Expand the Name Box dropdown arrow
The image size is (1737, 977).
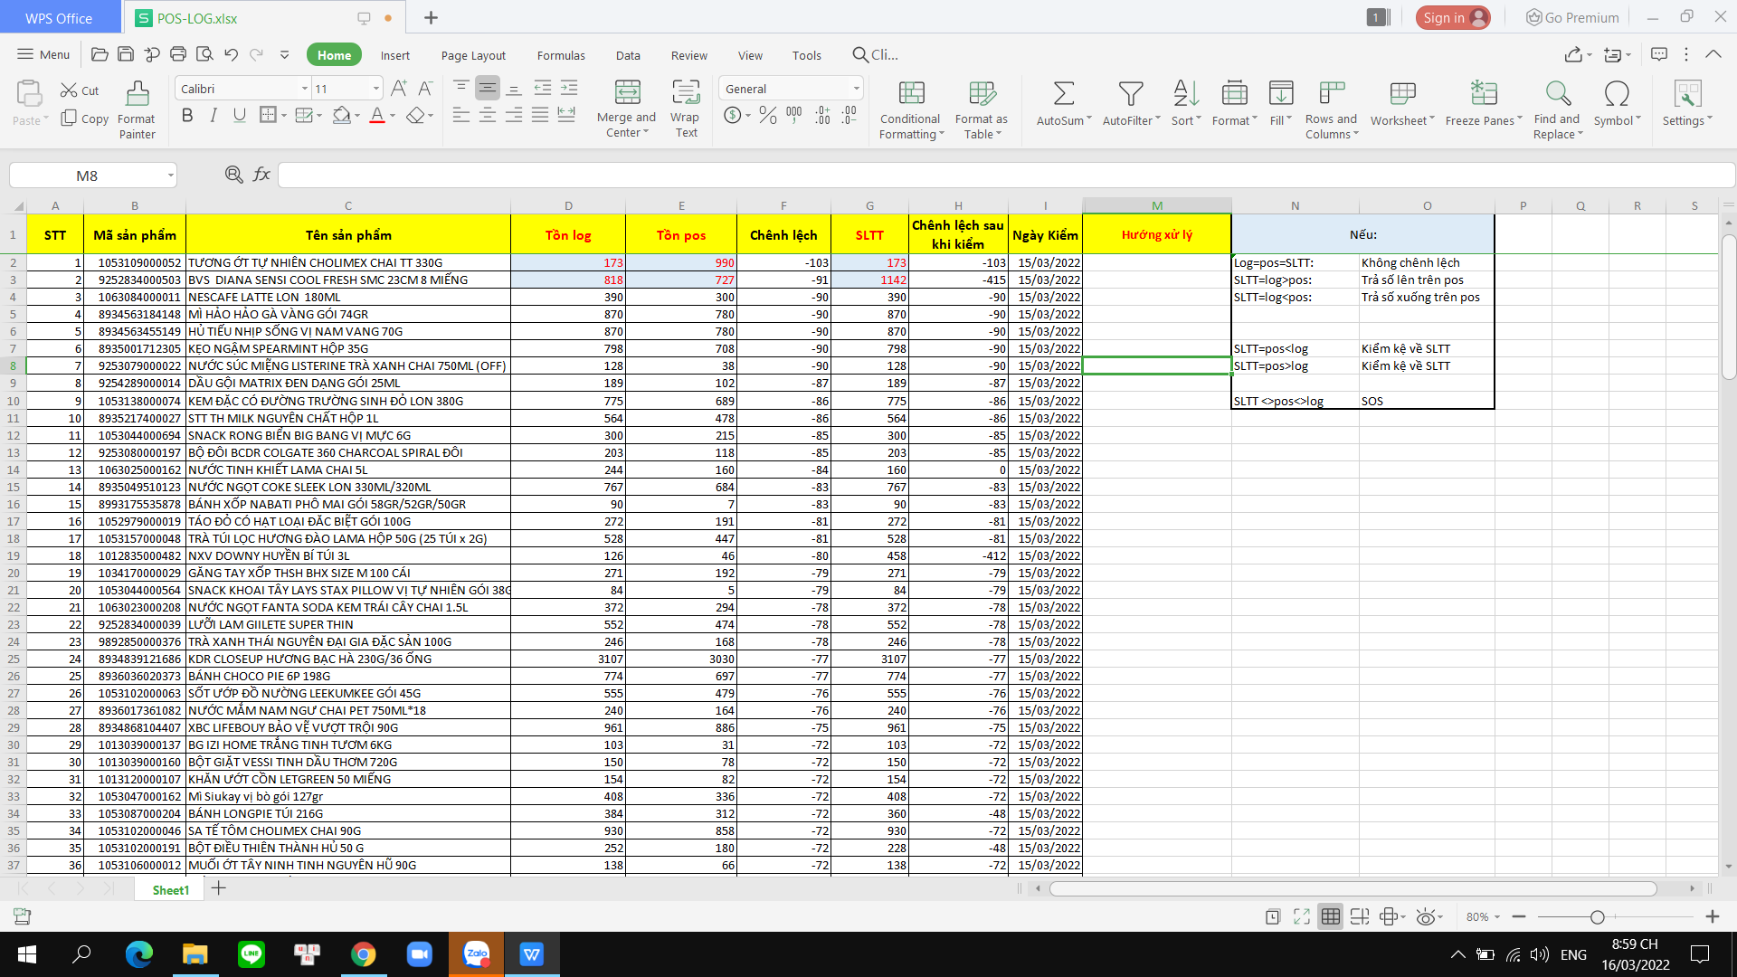click(x=170, y=175)
